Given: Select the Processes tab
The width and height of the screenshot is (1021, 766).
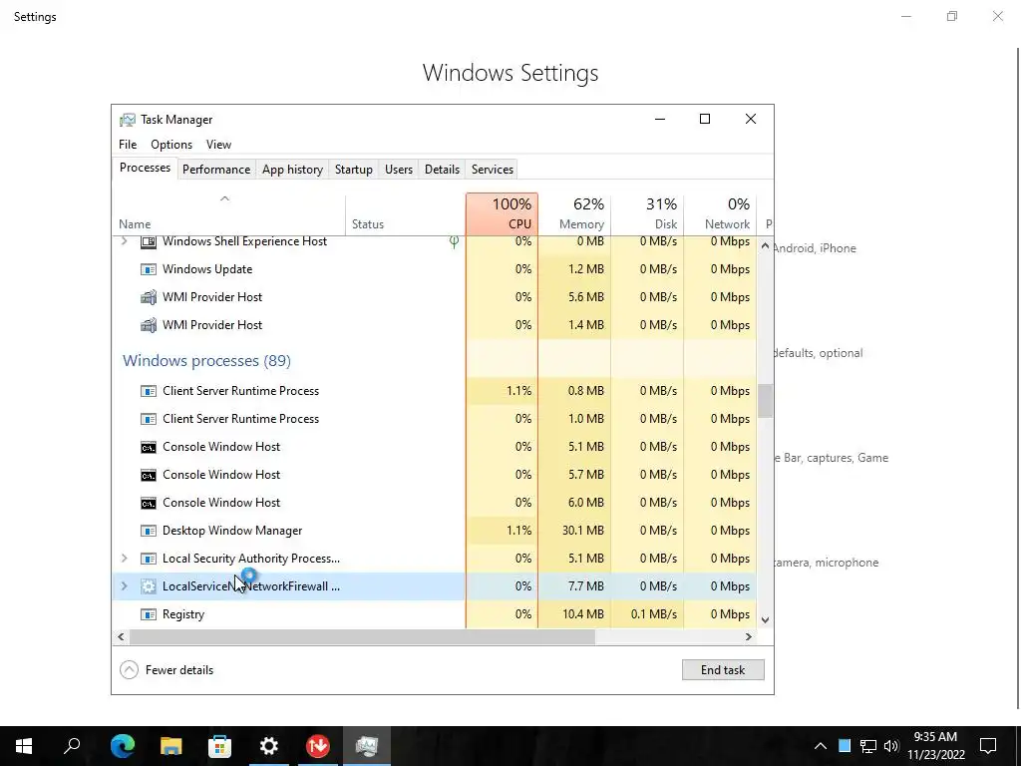Looking at the screenshot, I should coord(145,168).
